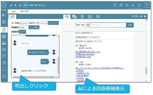Click the orange call recording indicator
Viewport: 153px width, 95px height.
tap(20, 5)
